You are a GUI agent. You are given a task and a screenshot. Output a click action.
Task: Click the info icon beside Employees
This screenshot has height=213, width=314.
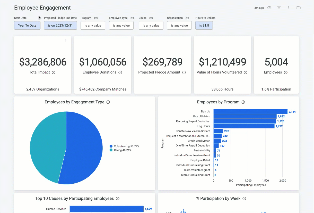pyautogui.click(x=286, y=72)
